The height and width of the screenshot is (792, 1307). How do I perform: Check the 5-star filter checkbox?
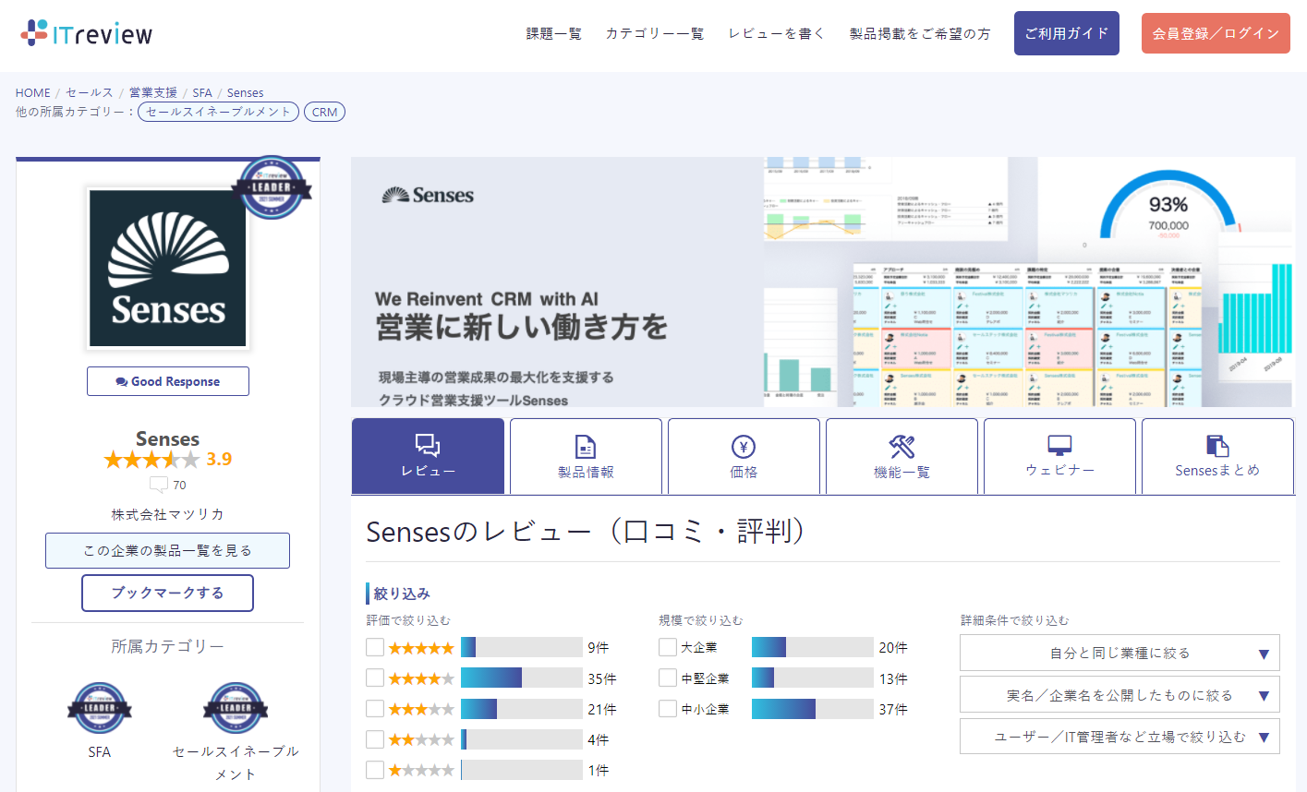(375, 647)
